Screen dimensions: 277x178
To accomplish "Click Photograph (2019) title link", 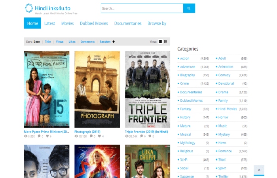I will 87,132.
